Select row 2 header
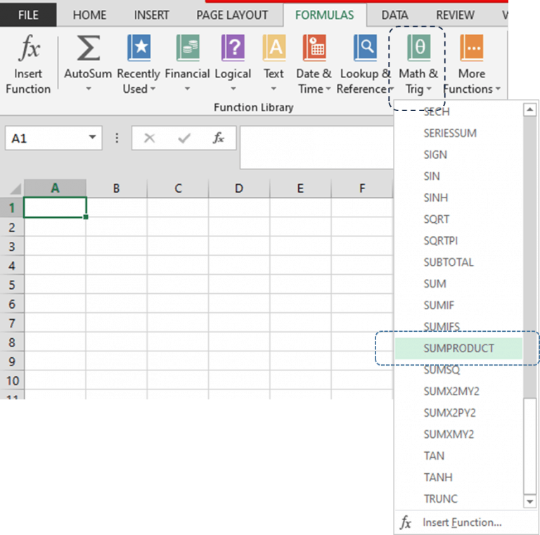540x535 pixels. click(x=12, y=227)
